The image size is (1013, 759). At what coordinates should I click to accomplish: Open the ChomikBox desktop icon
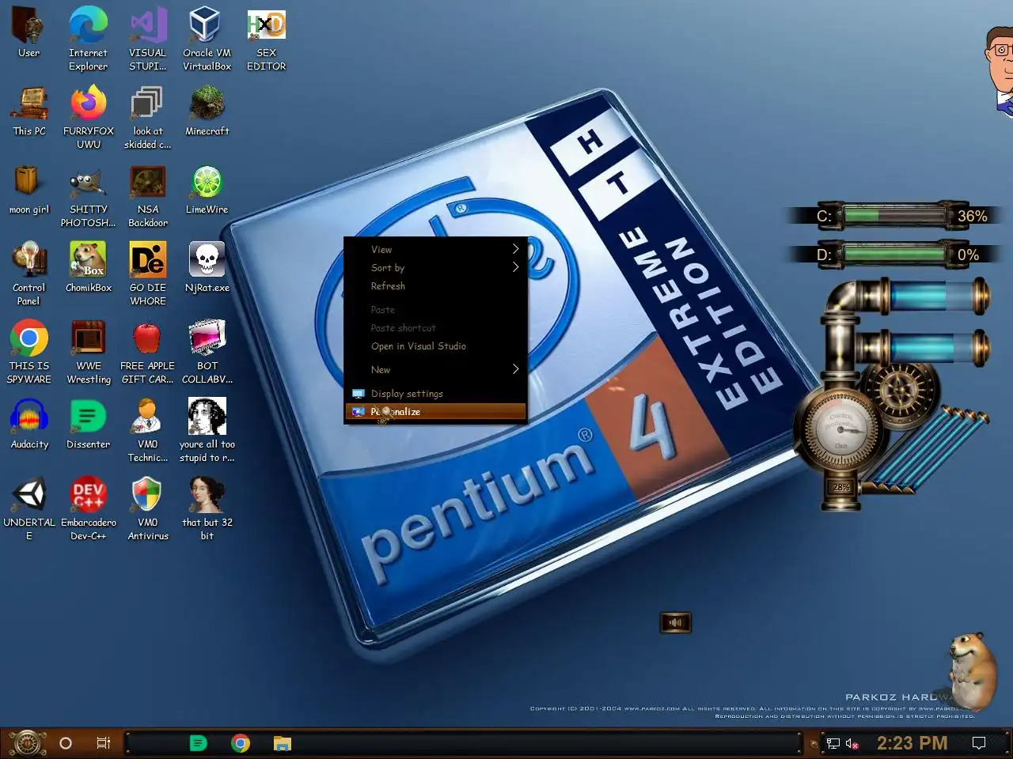[x=89, y=267]
